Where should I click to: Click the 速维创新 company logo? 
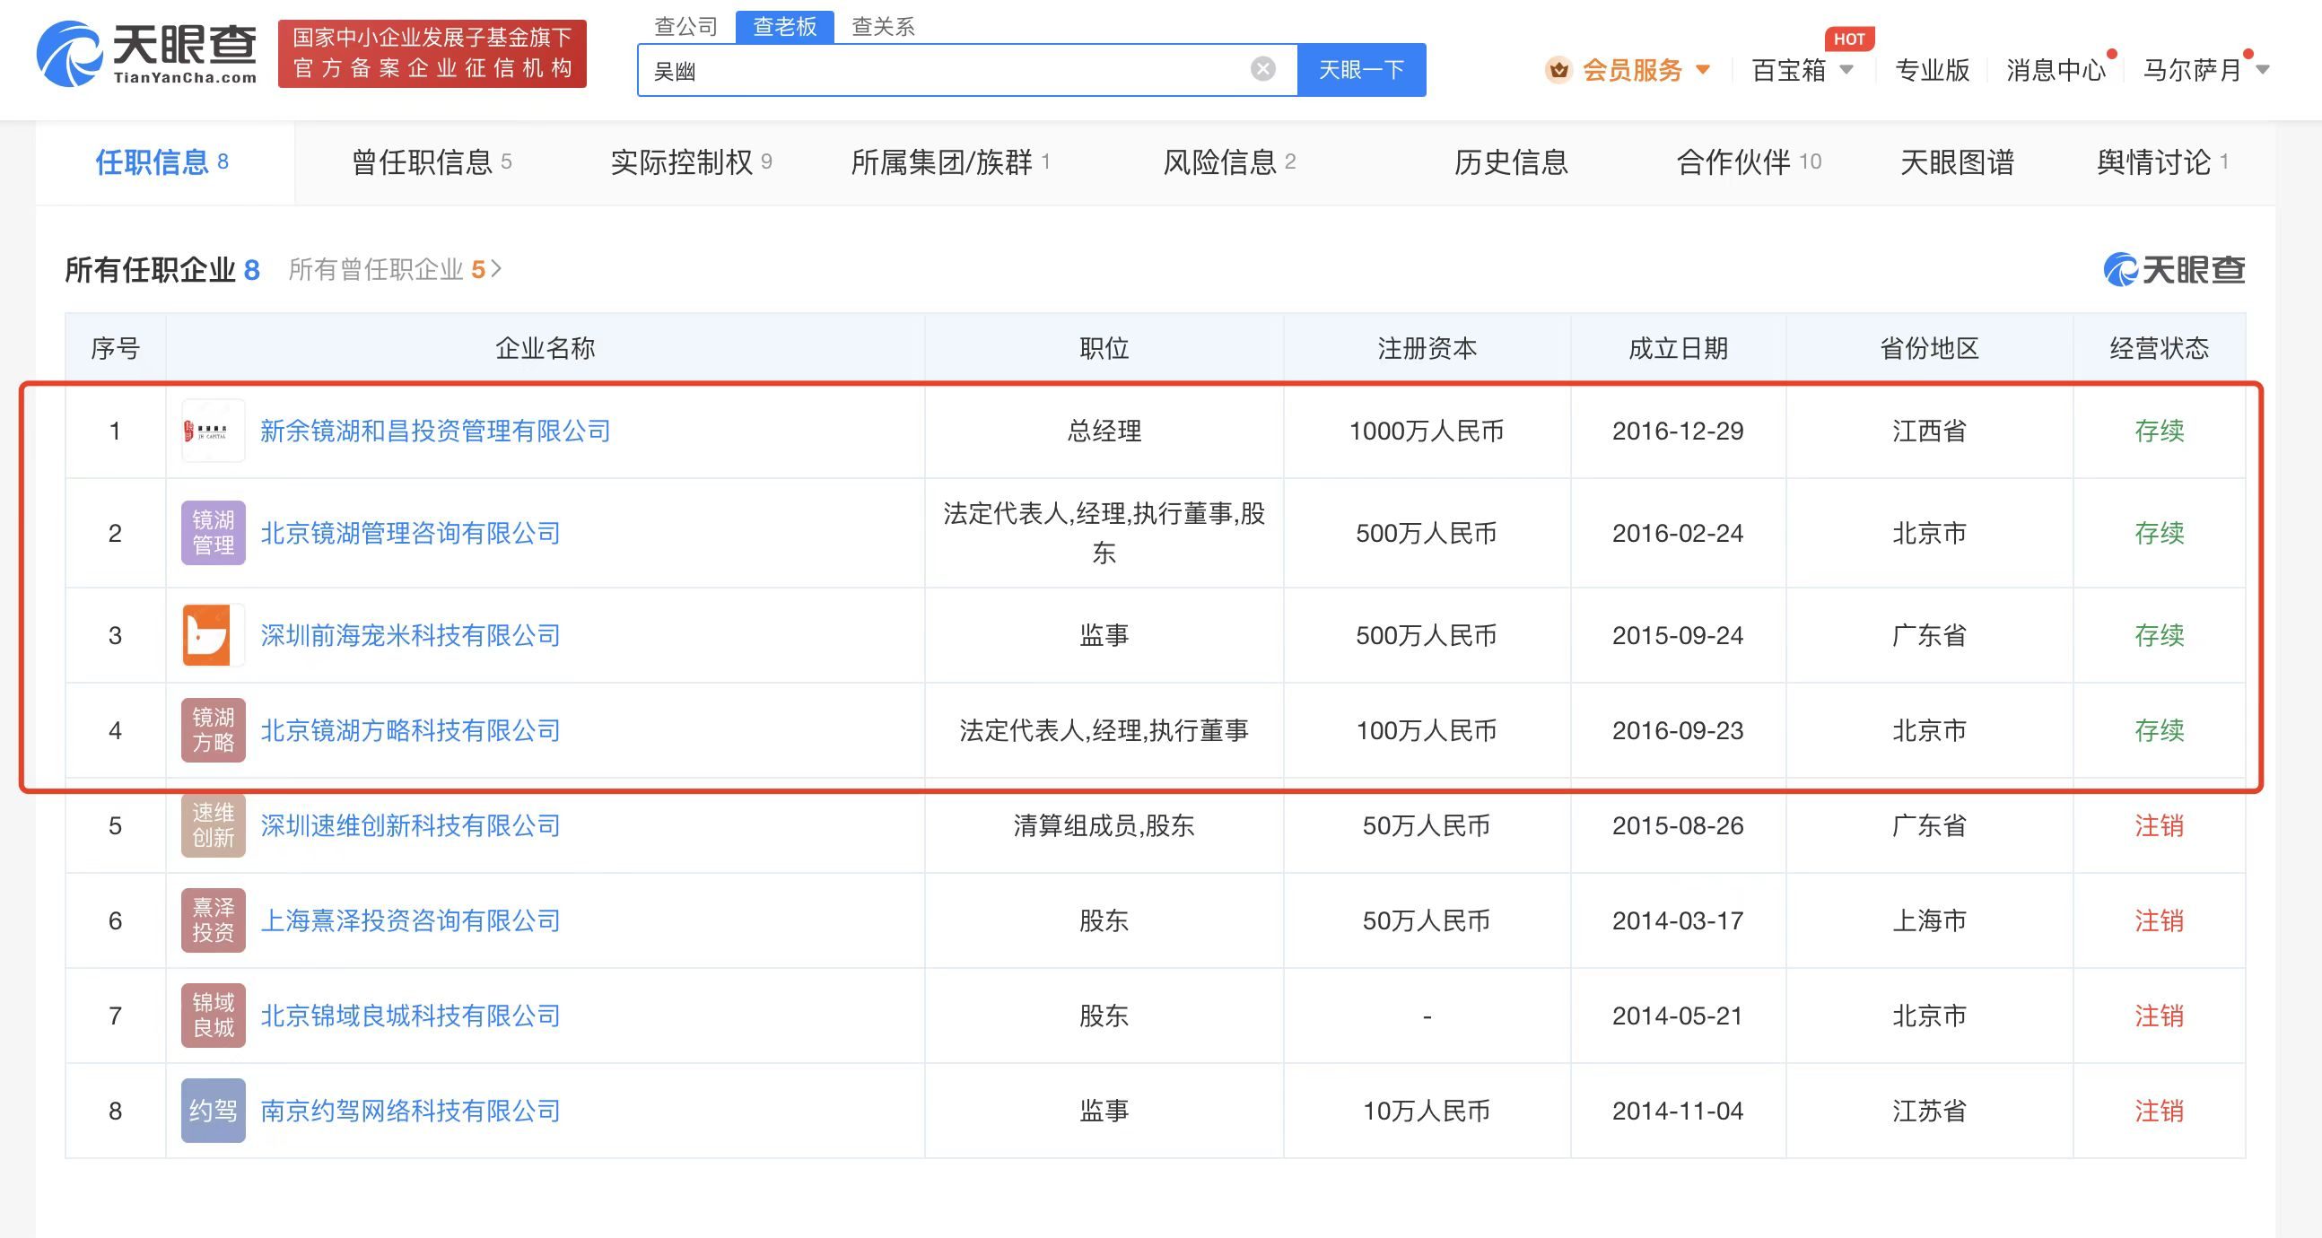click(213, 825)
